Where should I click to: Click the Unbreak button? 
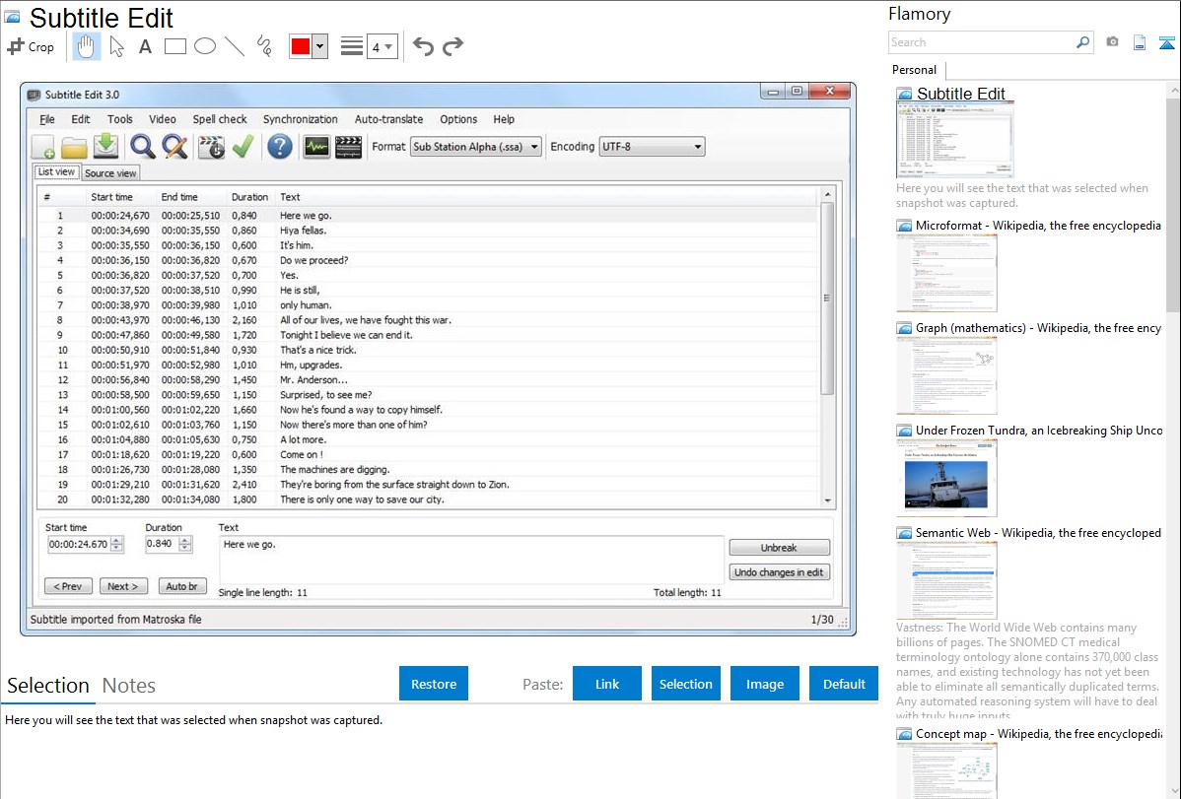[780, 548]
